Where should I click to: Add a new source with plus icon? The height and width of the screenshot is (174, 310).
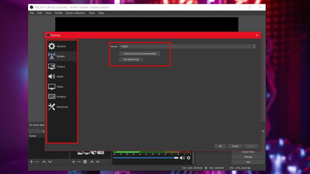[x=74, y=162]
